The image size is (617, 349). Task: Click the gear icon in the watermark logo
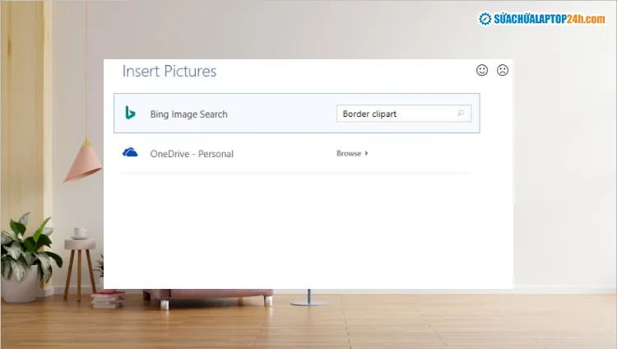point(485,19)
